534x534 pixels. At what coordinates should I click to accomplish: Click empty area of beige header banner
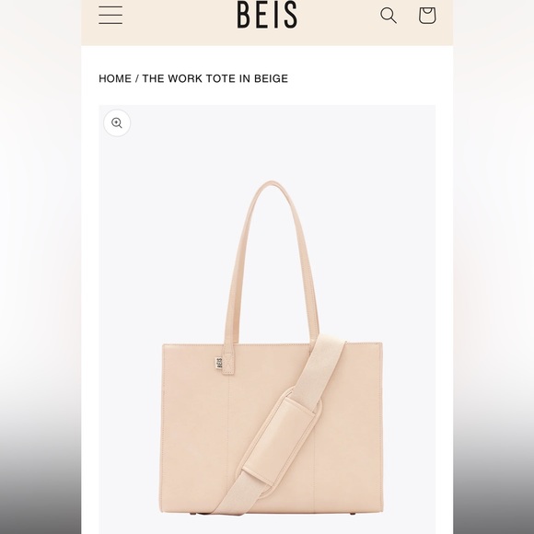pos(180,20)
